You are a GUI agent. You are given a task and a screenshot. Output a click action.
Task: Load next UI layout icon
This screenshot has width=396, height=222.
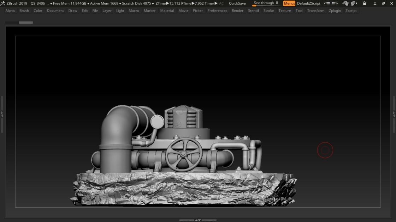pos(354,3)
